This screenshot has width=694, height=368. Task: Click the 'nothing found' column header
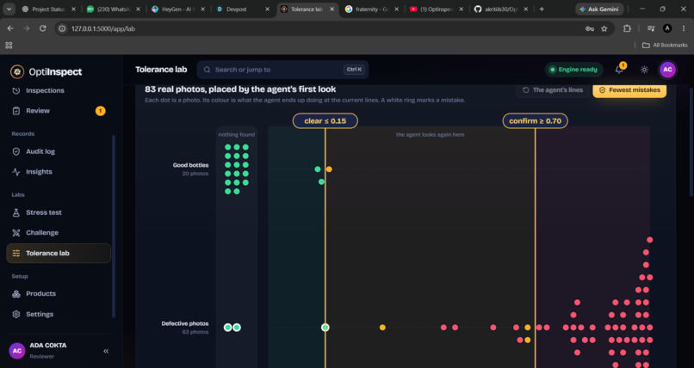(x=236, y=135)
